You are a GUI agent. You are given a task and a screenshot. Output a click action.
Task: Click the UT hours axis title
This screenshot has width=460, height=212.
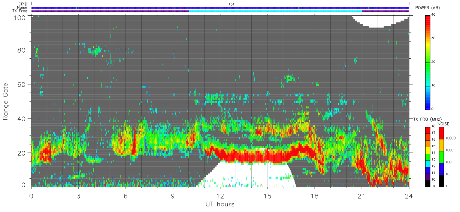coord(220,204)
